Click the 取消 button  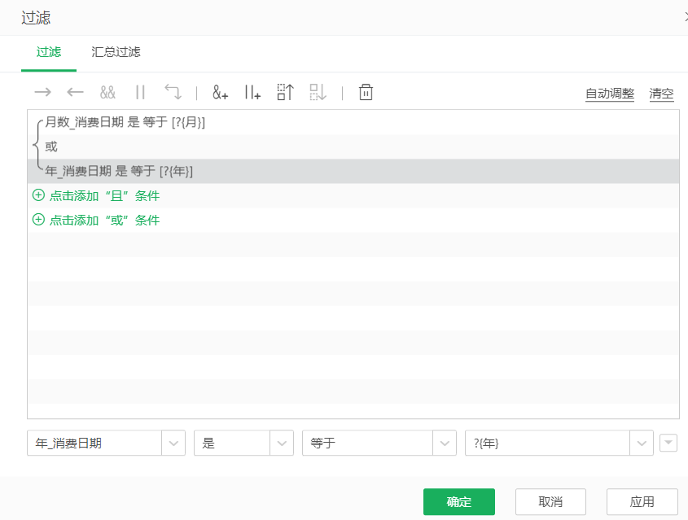pos(550,501)
